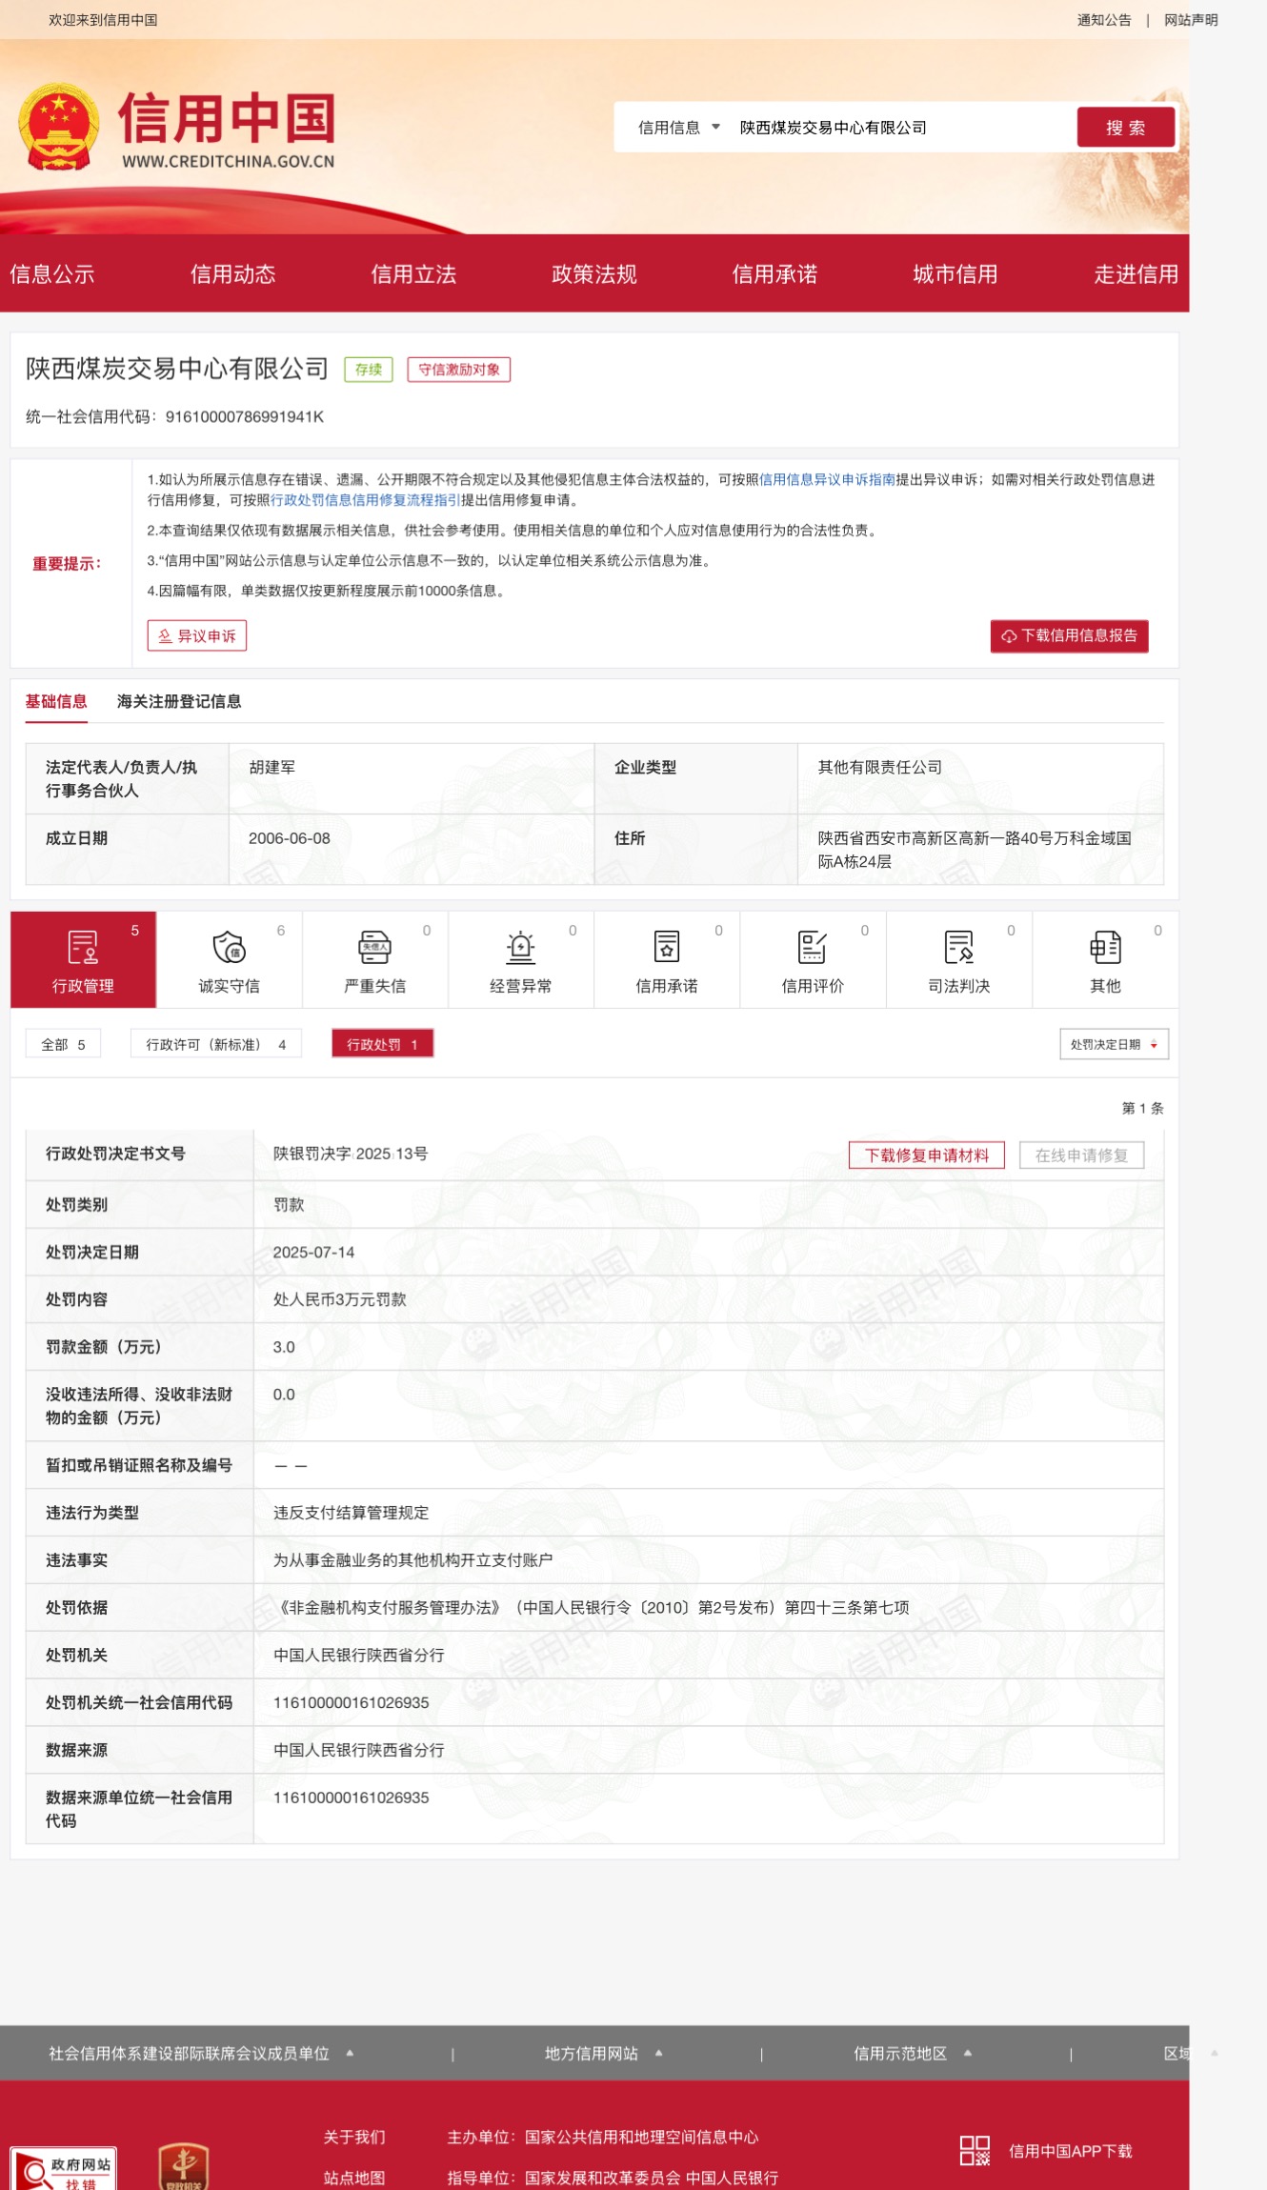Go to 走进信用 in main navigation
Screen dimensions: 1267x2190
coord(1136,274)
